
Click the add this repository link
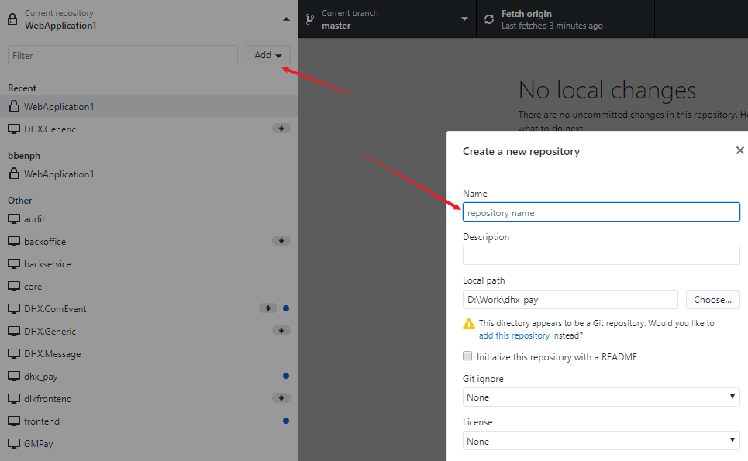(x=514, y=335)
